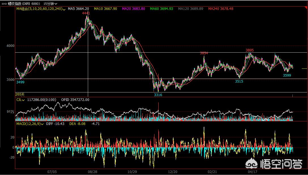This screenshot has width=308, height=175.
Task: Click the OPID 3547272.00 open interest value
Action: (75, 100)
